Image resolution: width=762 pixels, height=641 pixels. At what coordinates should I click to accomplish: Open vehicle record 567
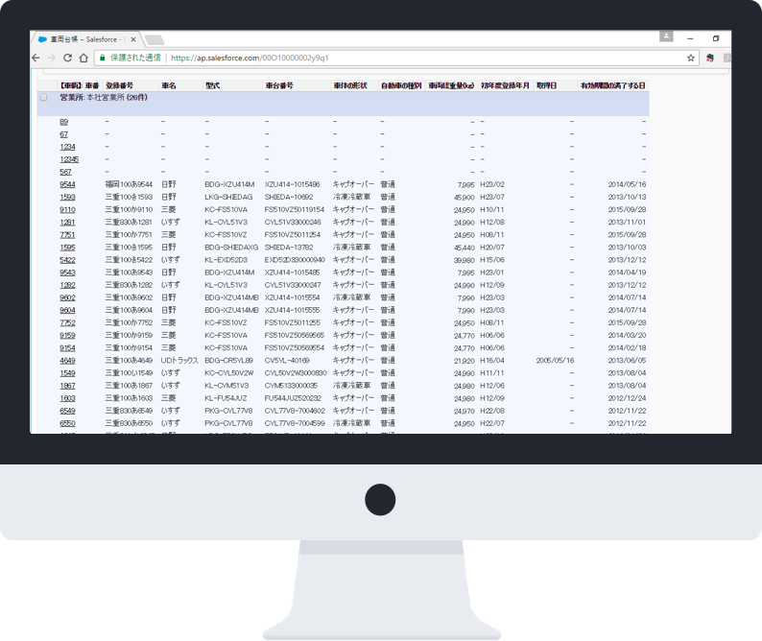click(65, 172)
